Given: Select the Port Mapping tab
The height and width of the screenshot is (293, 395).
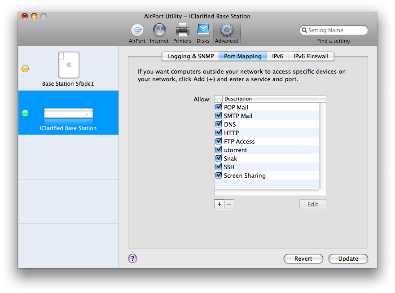Looking at the screenshot, I should click(x=242, y=56).
